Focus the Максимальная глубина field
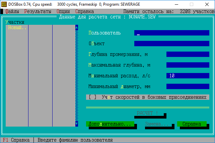Viewport: 215px width, 143px height. (188, 65)
